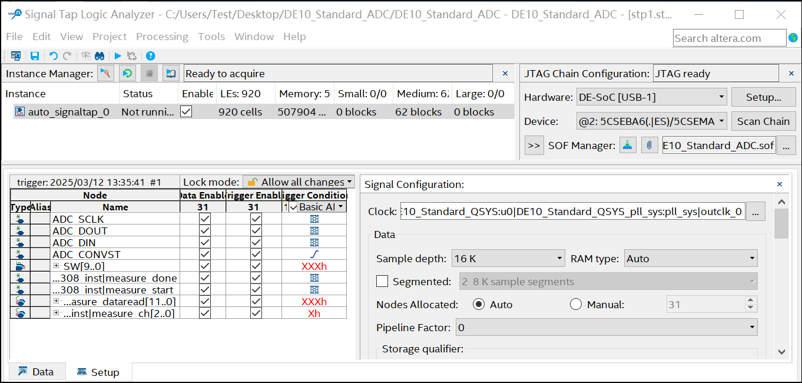
Task: Click the Search altera.com field
Action: 728,38
